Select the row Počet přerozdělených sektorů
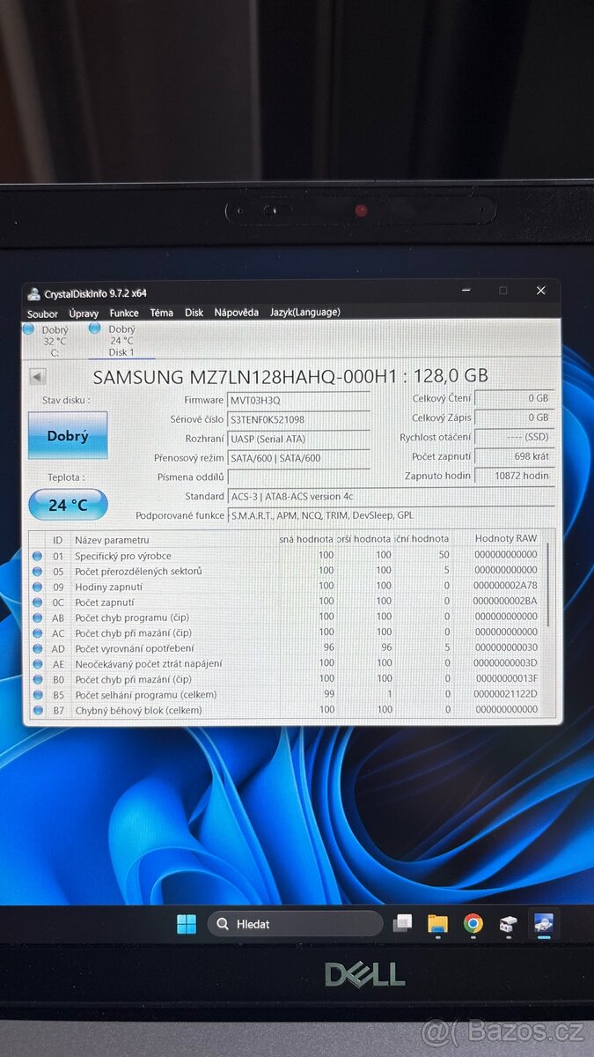This screenshot has width=594, height=1057. coord(285,571)
